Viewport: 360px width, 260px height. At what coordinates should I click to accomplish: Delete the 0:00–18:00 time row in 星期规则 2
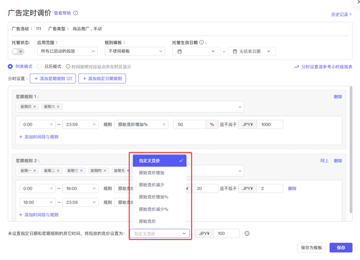click(292, 188)
